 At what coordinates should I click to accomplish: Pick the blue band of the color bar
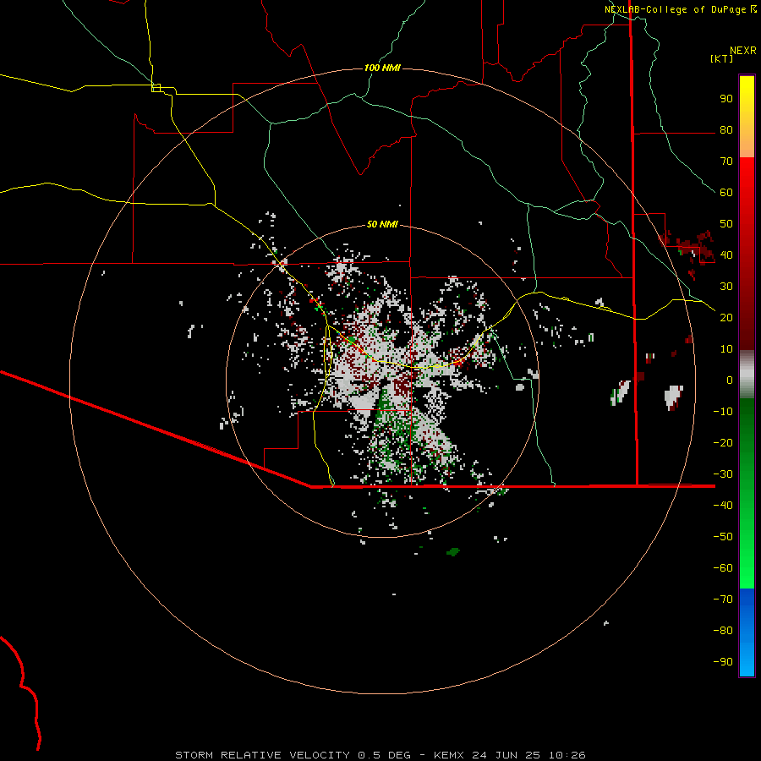coord(747,632)
